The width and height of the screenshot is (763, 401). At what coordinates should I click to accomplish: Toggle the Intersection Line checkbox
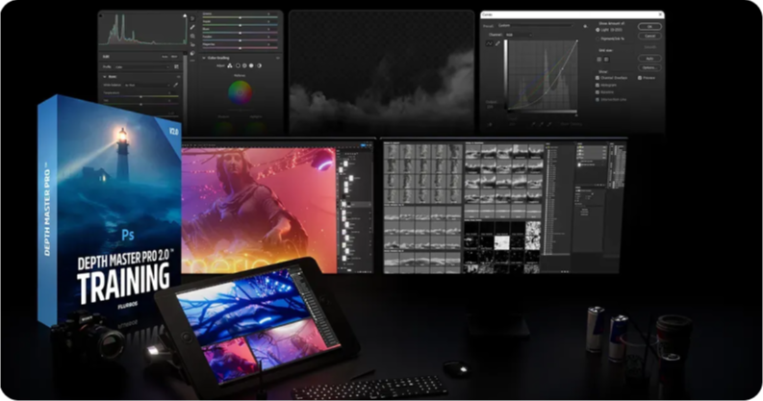[598, 100]
